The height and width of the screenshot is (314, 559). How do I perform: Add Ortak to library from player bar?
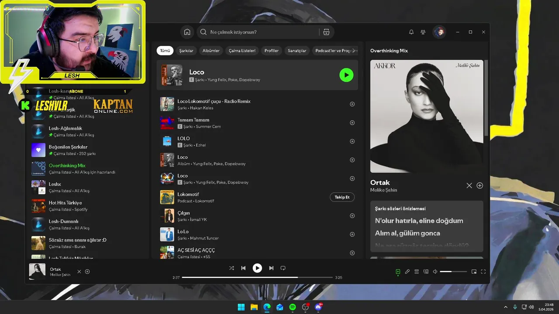pyautogui.click(x=87, y=272)
